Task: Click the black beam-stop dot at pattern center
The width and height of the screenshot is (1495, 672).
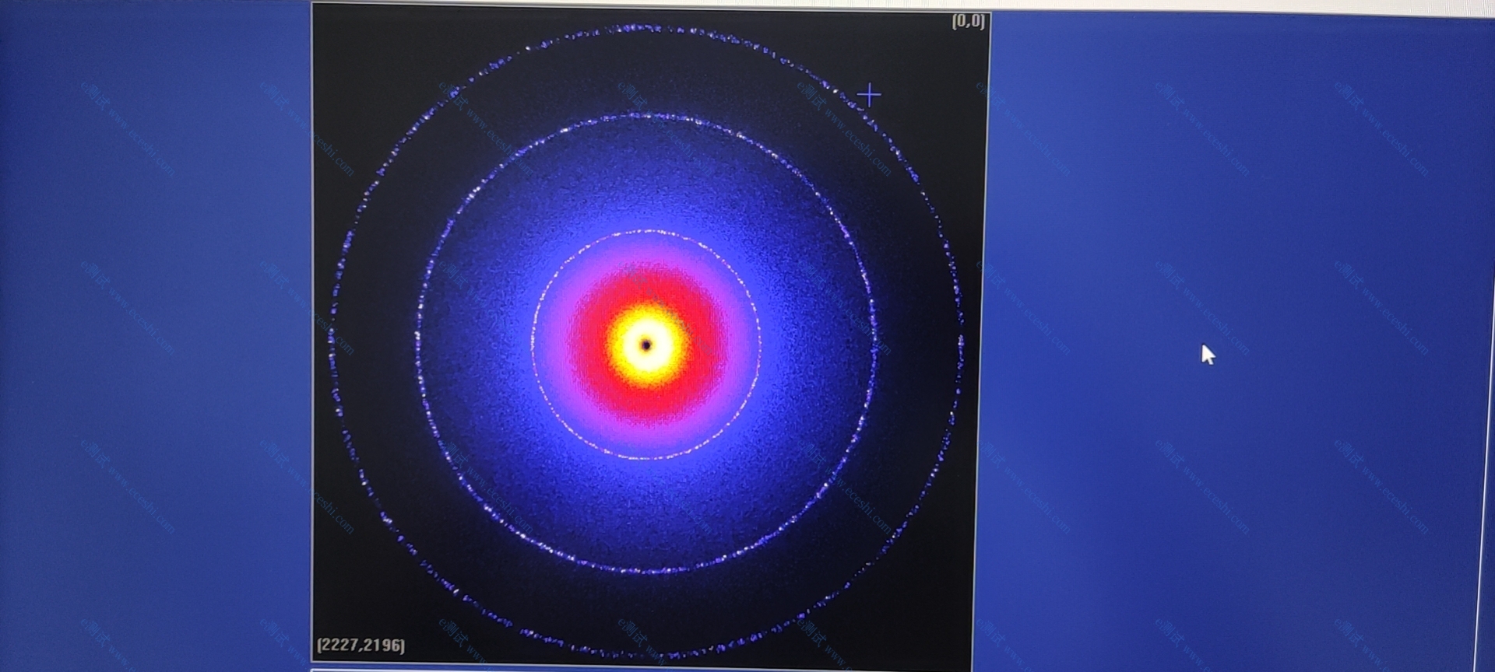Action: pos(645,345)
